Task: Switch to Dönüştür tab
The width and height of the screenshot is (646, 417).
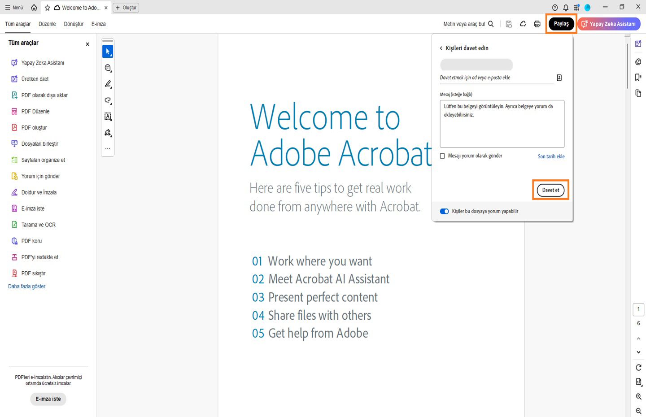Action: click(x=74, y=24)
